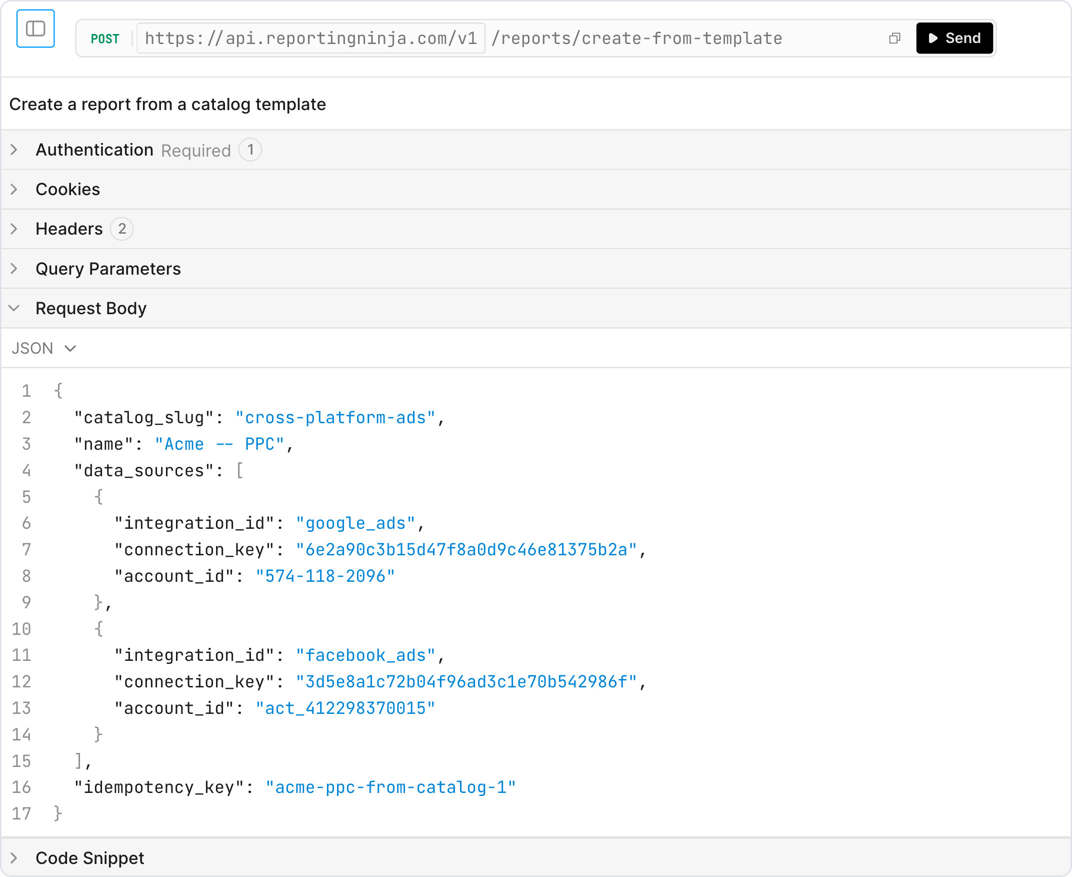Click the "cross-platform-ads" value

pyautogui.click(x=335, y=418)
